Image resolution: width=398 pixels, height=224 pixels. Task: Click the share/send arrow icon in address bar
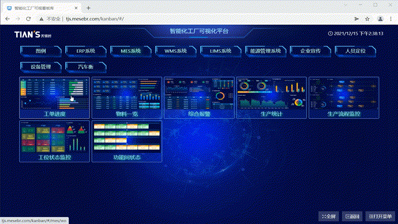click(356, 19)
